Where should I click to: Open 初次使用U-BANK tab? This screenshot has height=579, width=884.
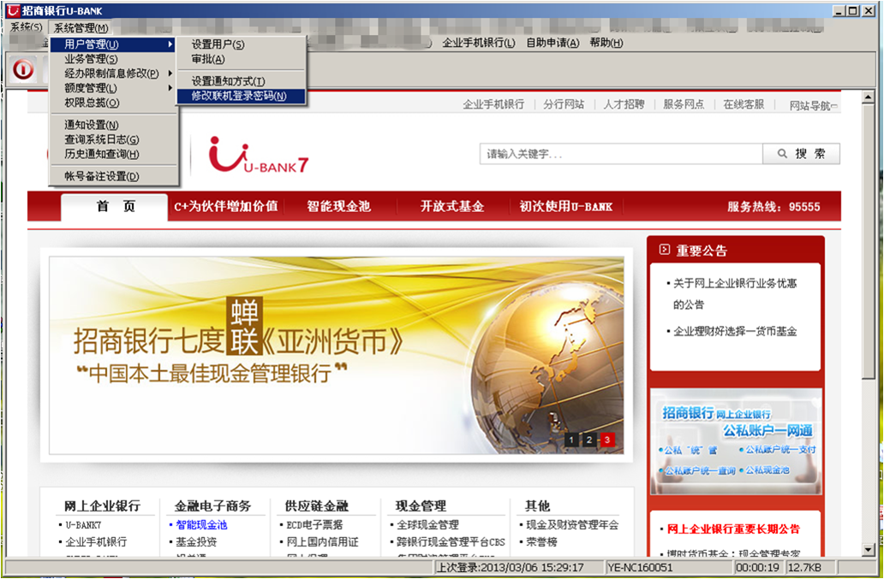click(566, 206)
